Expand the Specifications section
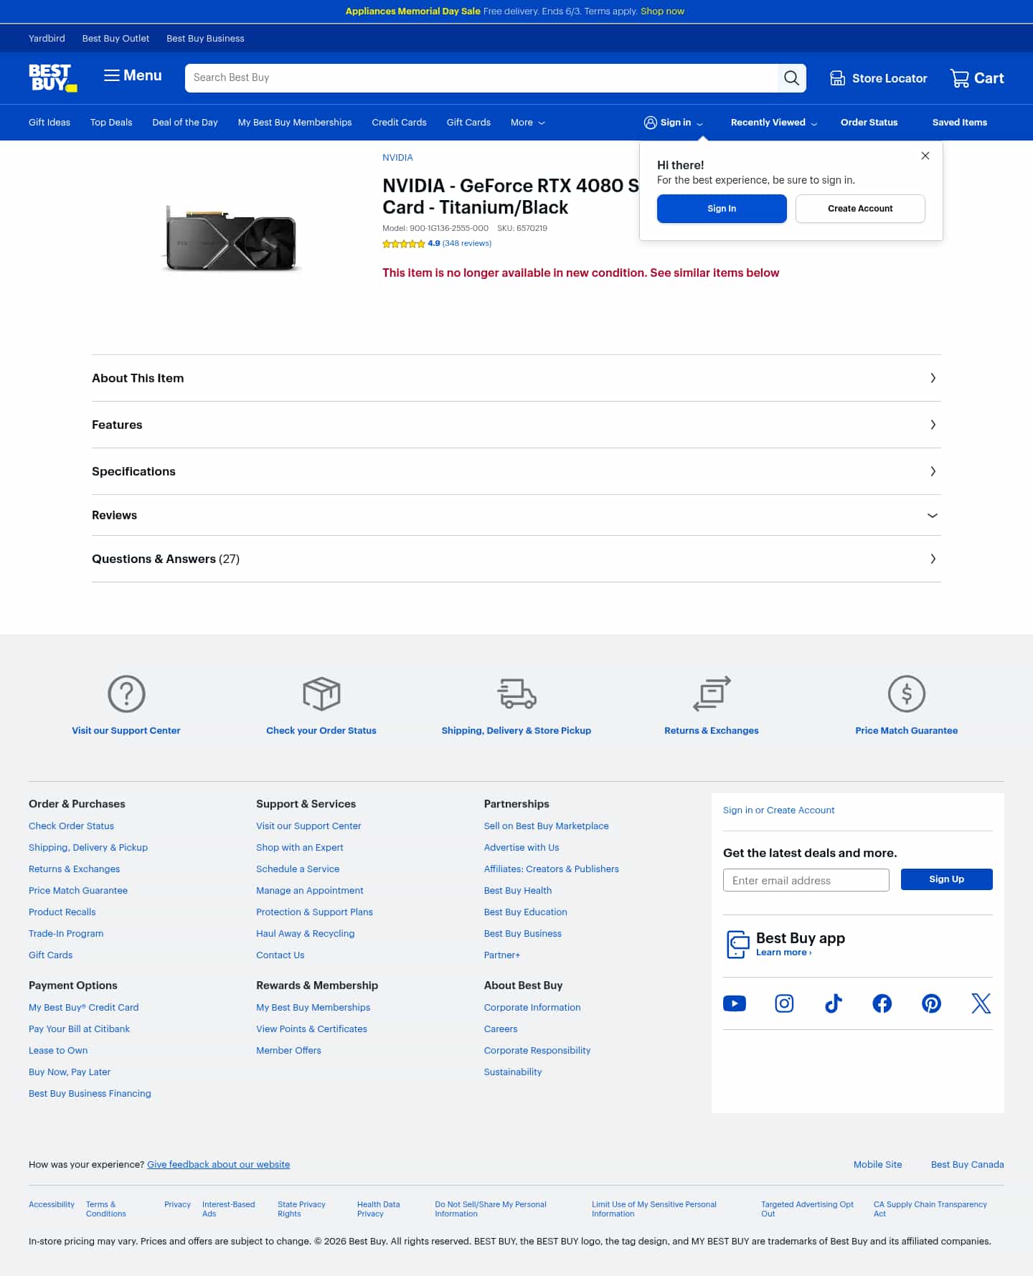The width and height of the screenshot is (1033, 1276). click(x=516, y=471)
